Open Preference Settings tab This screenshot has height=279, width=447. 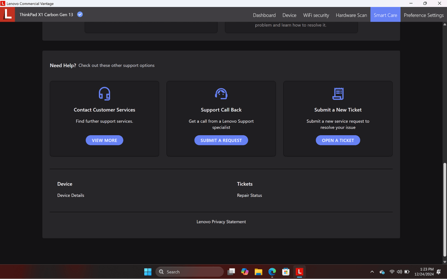point(423,15)
